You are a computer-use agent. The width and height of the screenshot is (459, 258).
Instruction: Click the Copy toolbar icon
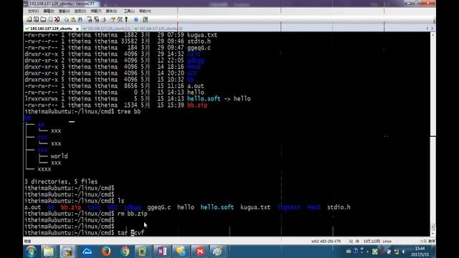pyautogui.click(x=67, y=19)
